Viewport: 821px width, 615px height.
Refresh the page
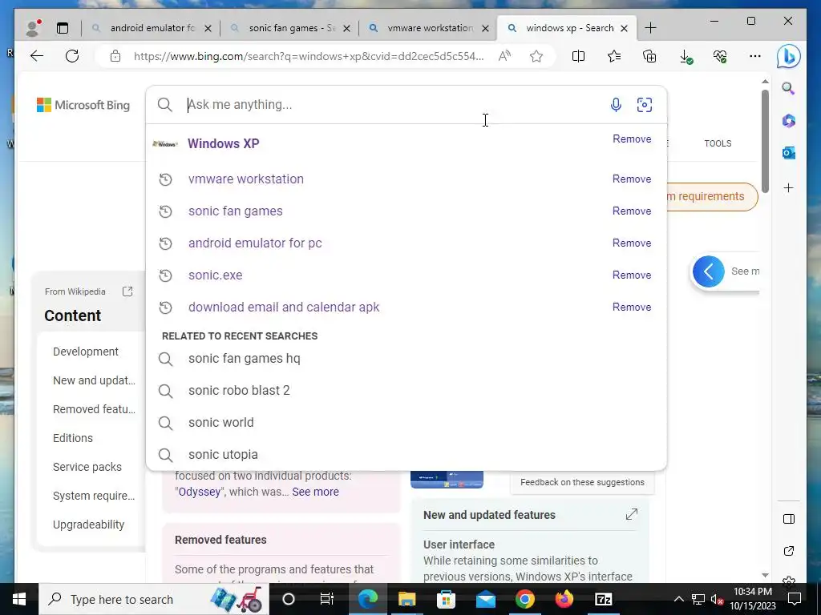pyautogui.click(x=72, y=56)
